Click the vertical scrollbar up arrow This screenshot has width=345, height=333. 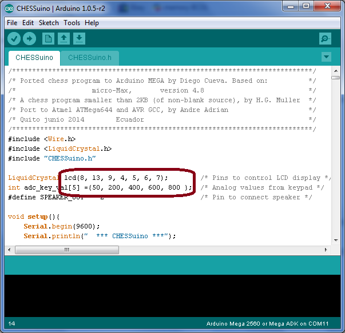point(336,71)
